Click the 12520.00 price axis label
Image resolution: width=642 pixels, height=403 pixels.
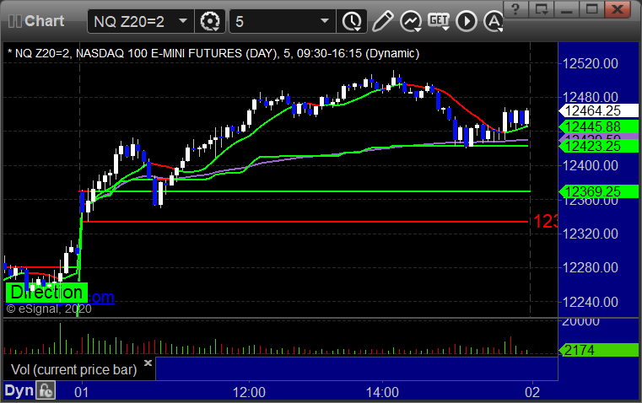tap(591, 63)
